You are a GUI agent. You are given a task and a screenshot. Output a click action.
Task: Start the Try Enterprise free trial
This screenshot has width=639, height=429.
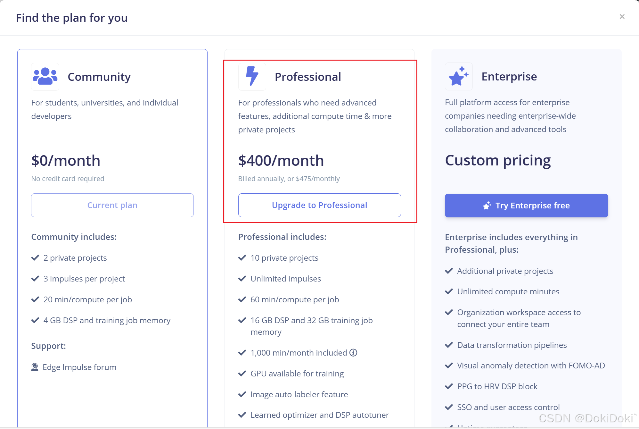pyautogui.click(x=526, y=206)
